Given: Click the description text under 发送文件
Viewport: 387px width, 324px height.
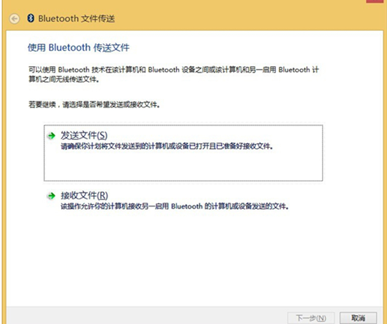Looking at the screenshot, I should point(166,146).
